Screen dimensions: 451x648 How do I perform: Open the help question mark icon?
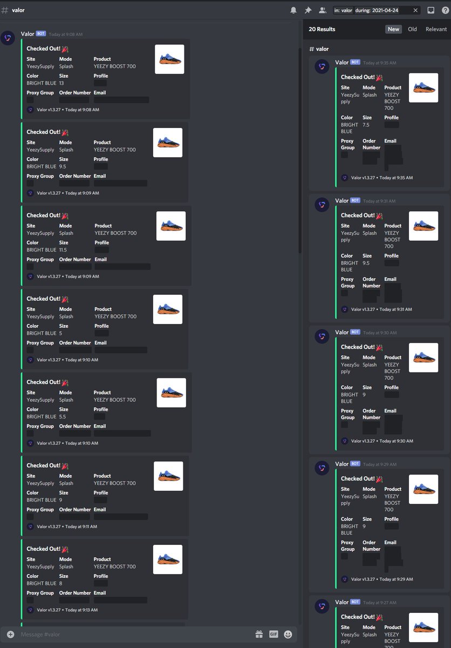coord(445,10)
